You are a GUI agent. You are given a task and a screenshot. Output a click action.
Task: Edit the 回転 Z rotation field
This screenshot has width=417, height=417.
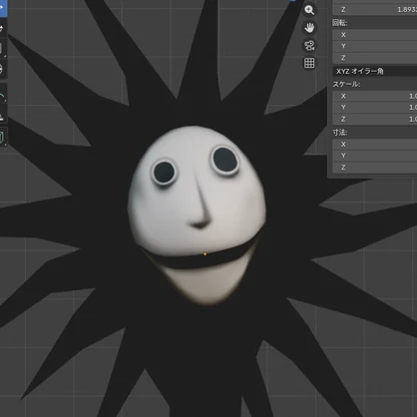point(375,58)
